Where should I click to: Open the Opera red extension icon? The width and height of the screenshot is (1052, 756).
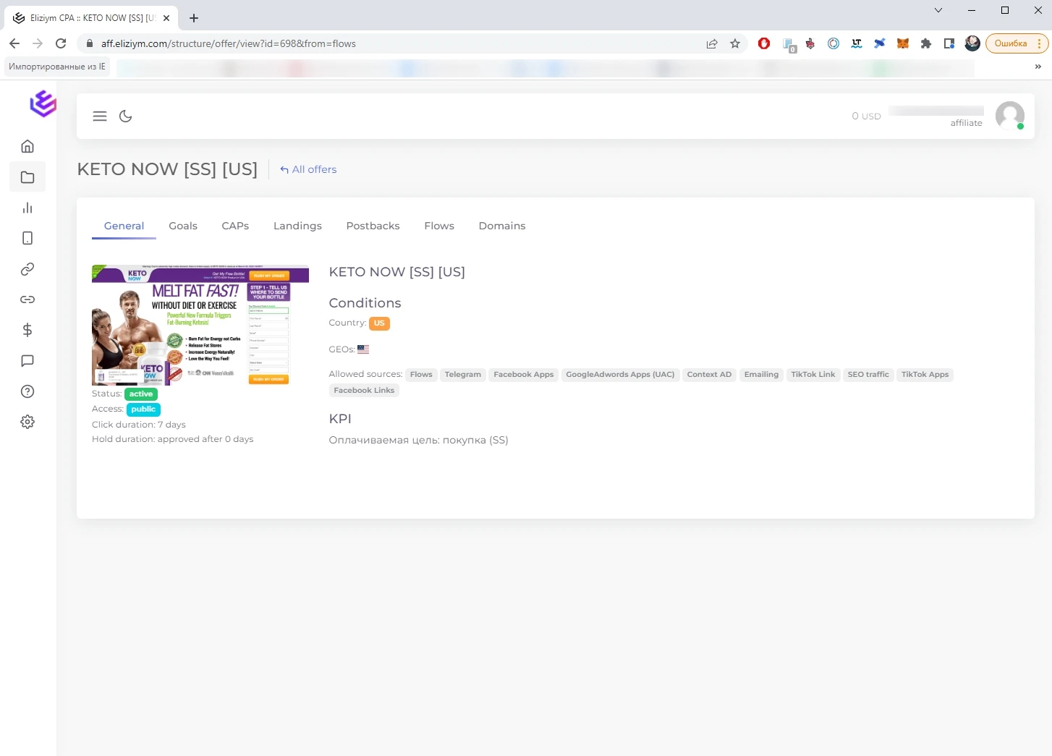[x=764, y=43]
